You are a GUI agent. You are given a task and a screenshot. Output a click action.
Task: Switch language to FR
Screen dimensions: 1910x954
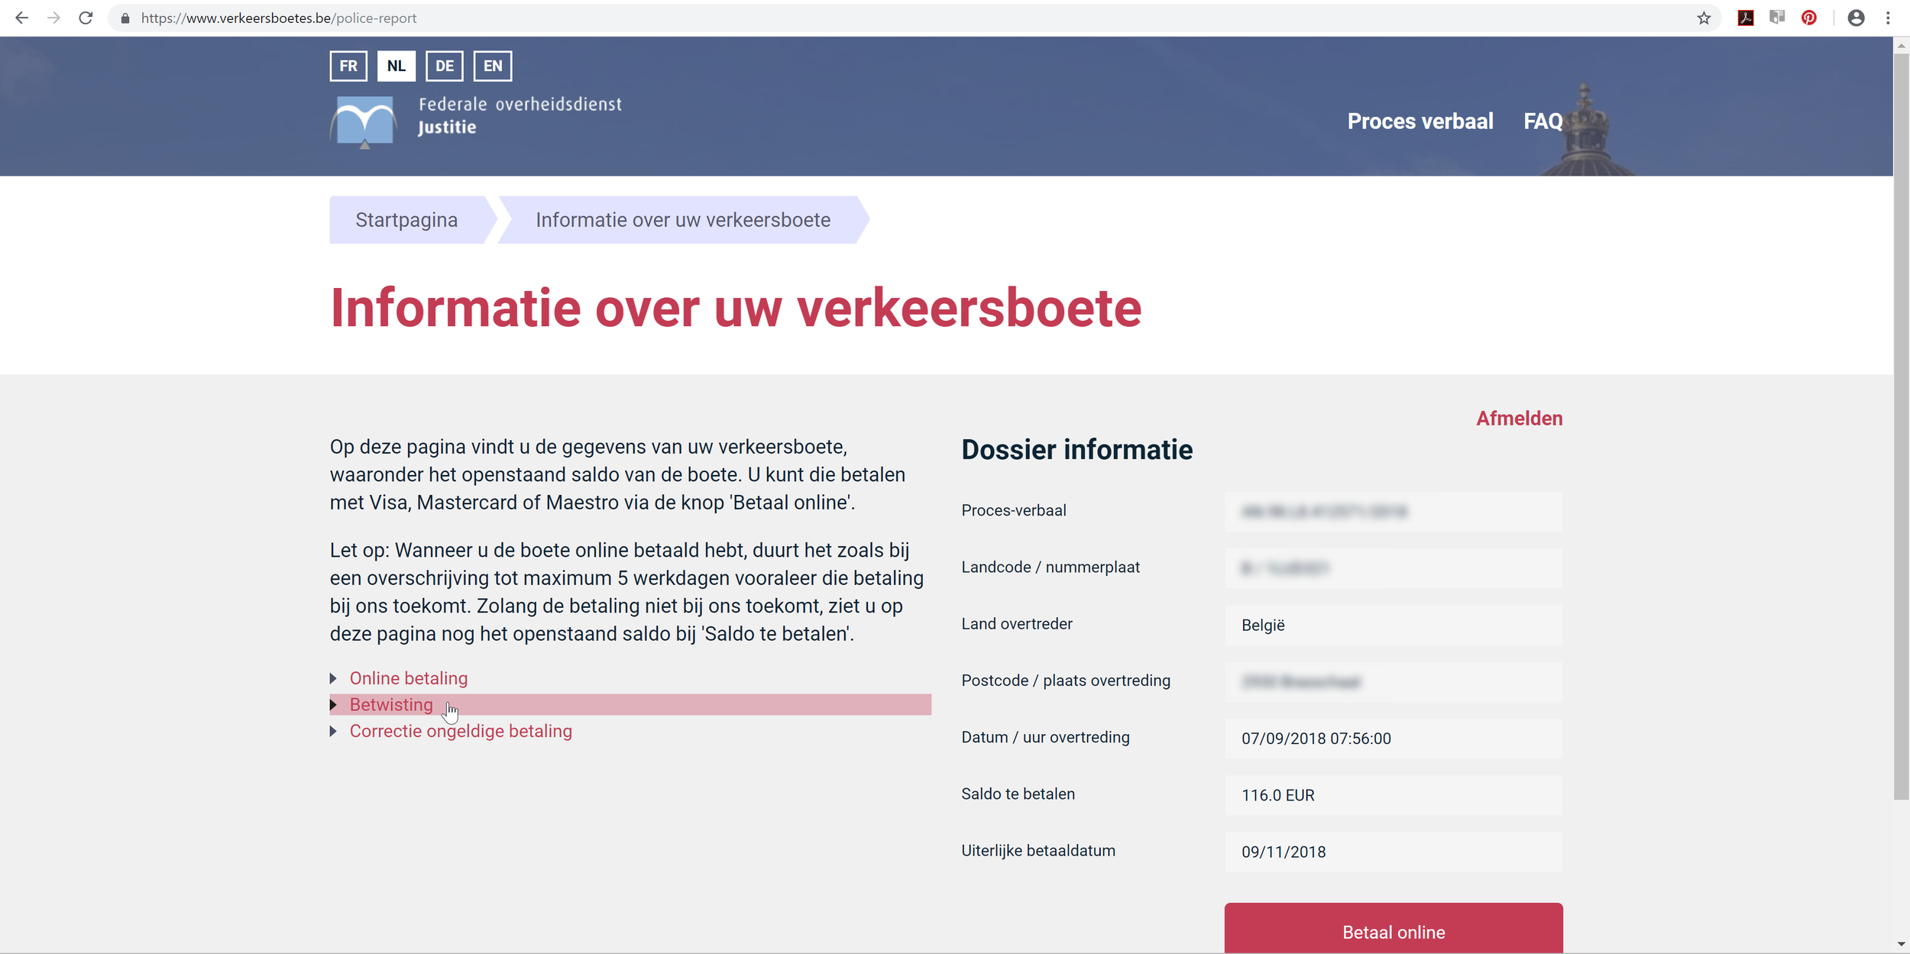point(348,66)
